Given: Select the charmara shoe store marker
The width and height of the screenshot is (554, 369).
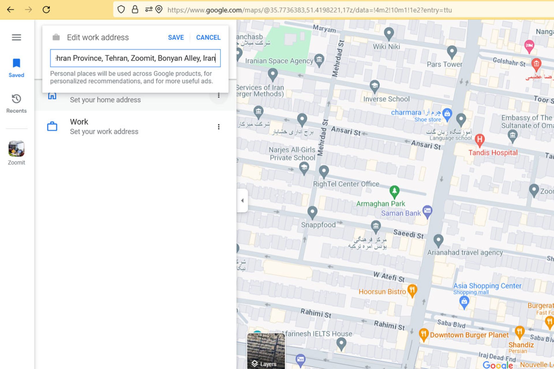Looking at the screenshot, I should tap(447, 114).
